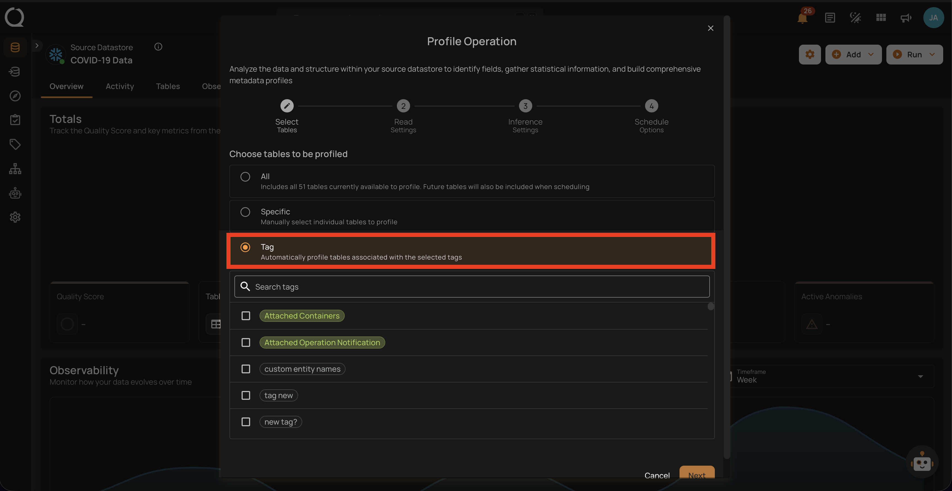Screen dimensions: 952x491
Task: Choose the Specific tables option
Action: click(x=245, y=212)
